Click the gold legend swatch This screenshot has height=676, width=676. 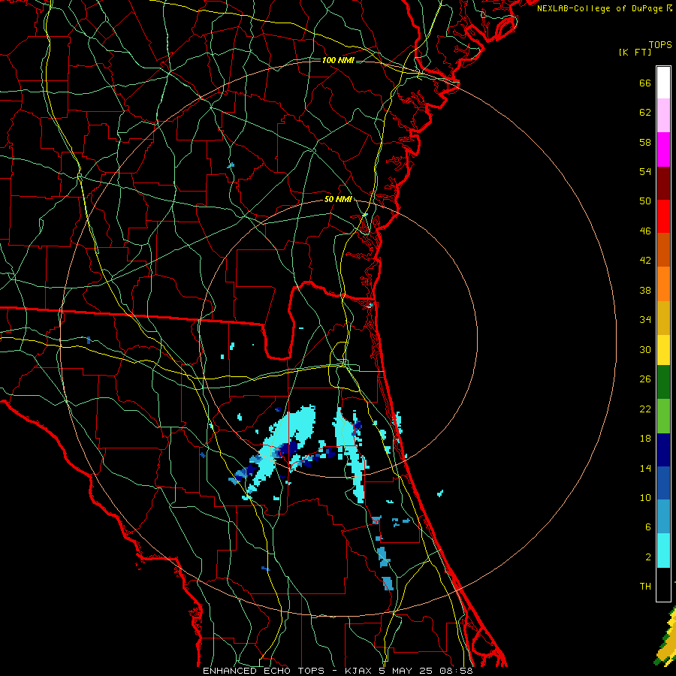[663, 318]
